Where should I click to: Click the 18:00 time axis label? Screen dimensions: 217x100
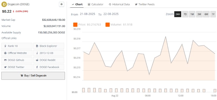point(213,96)
